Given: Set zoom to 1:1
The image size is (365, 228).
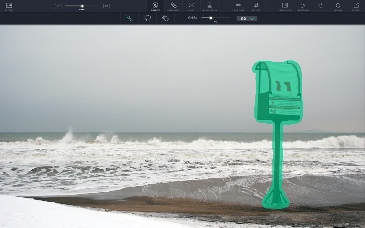Looking at the screenshot, I should pos(106,6).
